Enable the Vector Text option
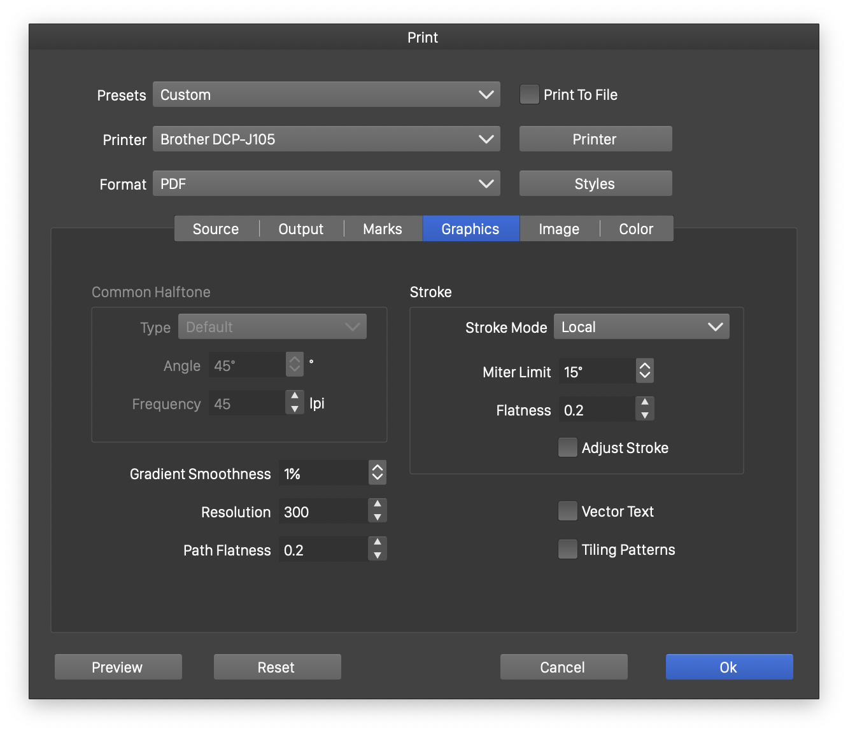The height and width of the screenshot is (733, 848). [567, 511]
